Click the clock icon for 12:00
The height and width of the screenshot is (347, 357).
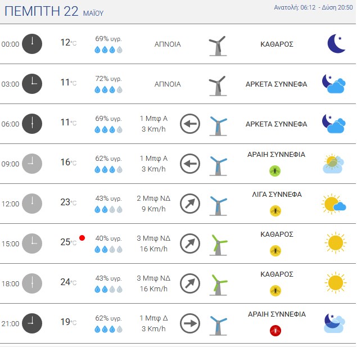[x=32, y=204]
